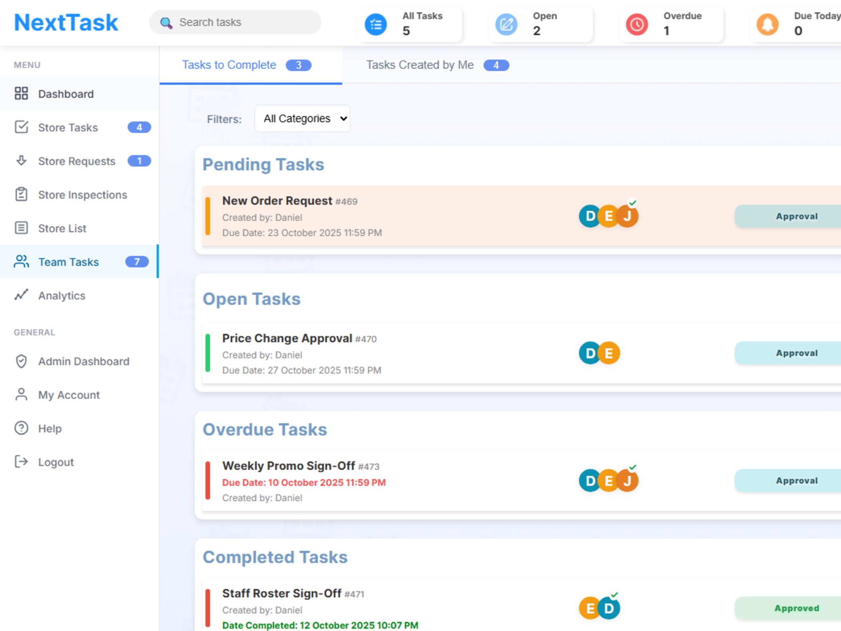The image size is (841, 631).
Task: Click the Help question mark icon
Action: coord(21,428)
